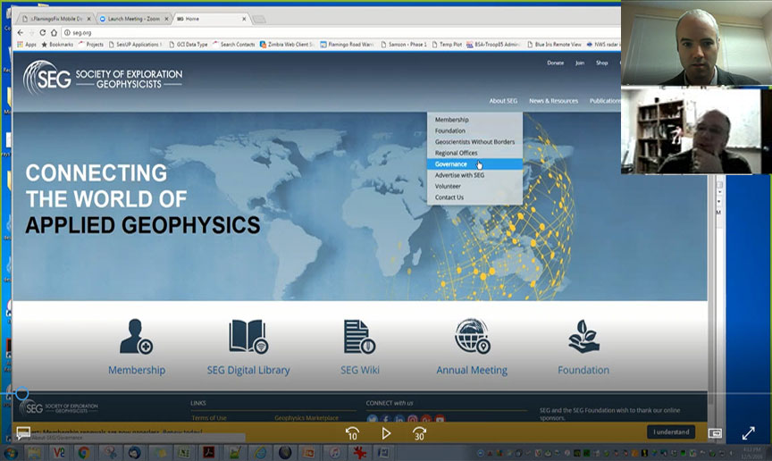Image resolution: width=772 pixels, height=461 pixels.
Task: Open the Shop link
Action: (x=601, y=63)
